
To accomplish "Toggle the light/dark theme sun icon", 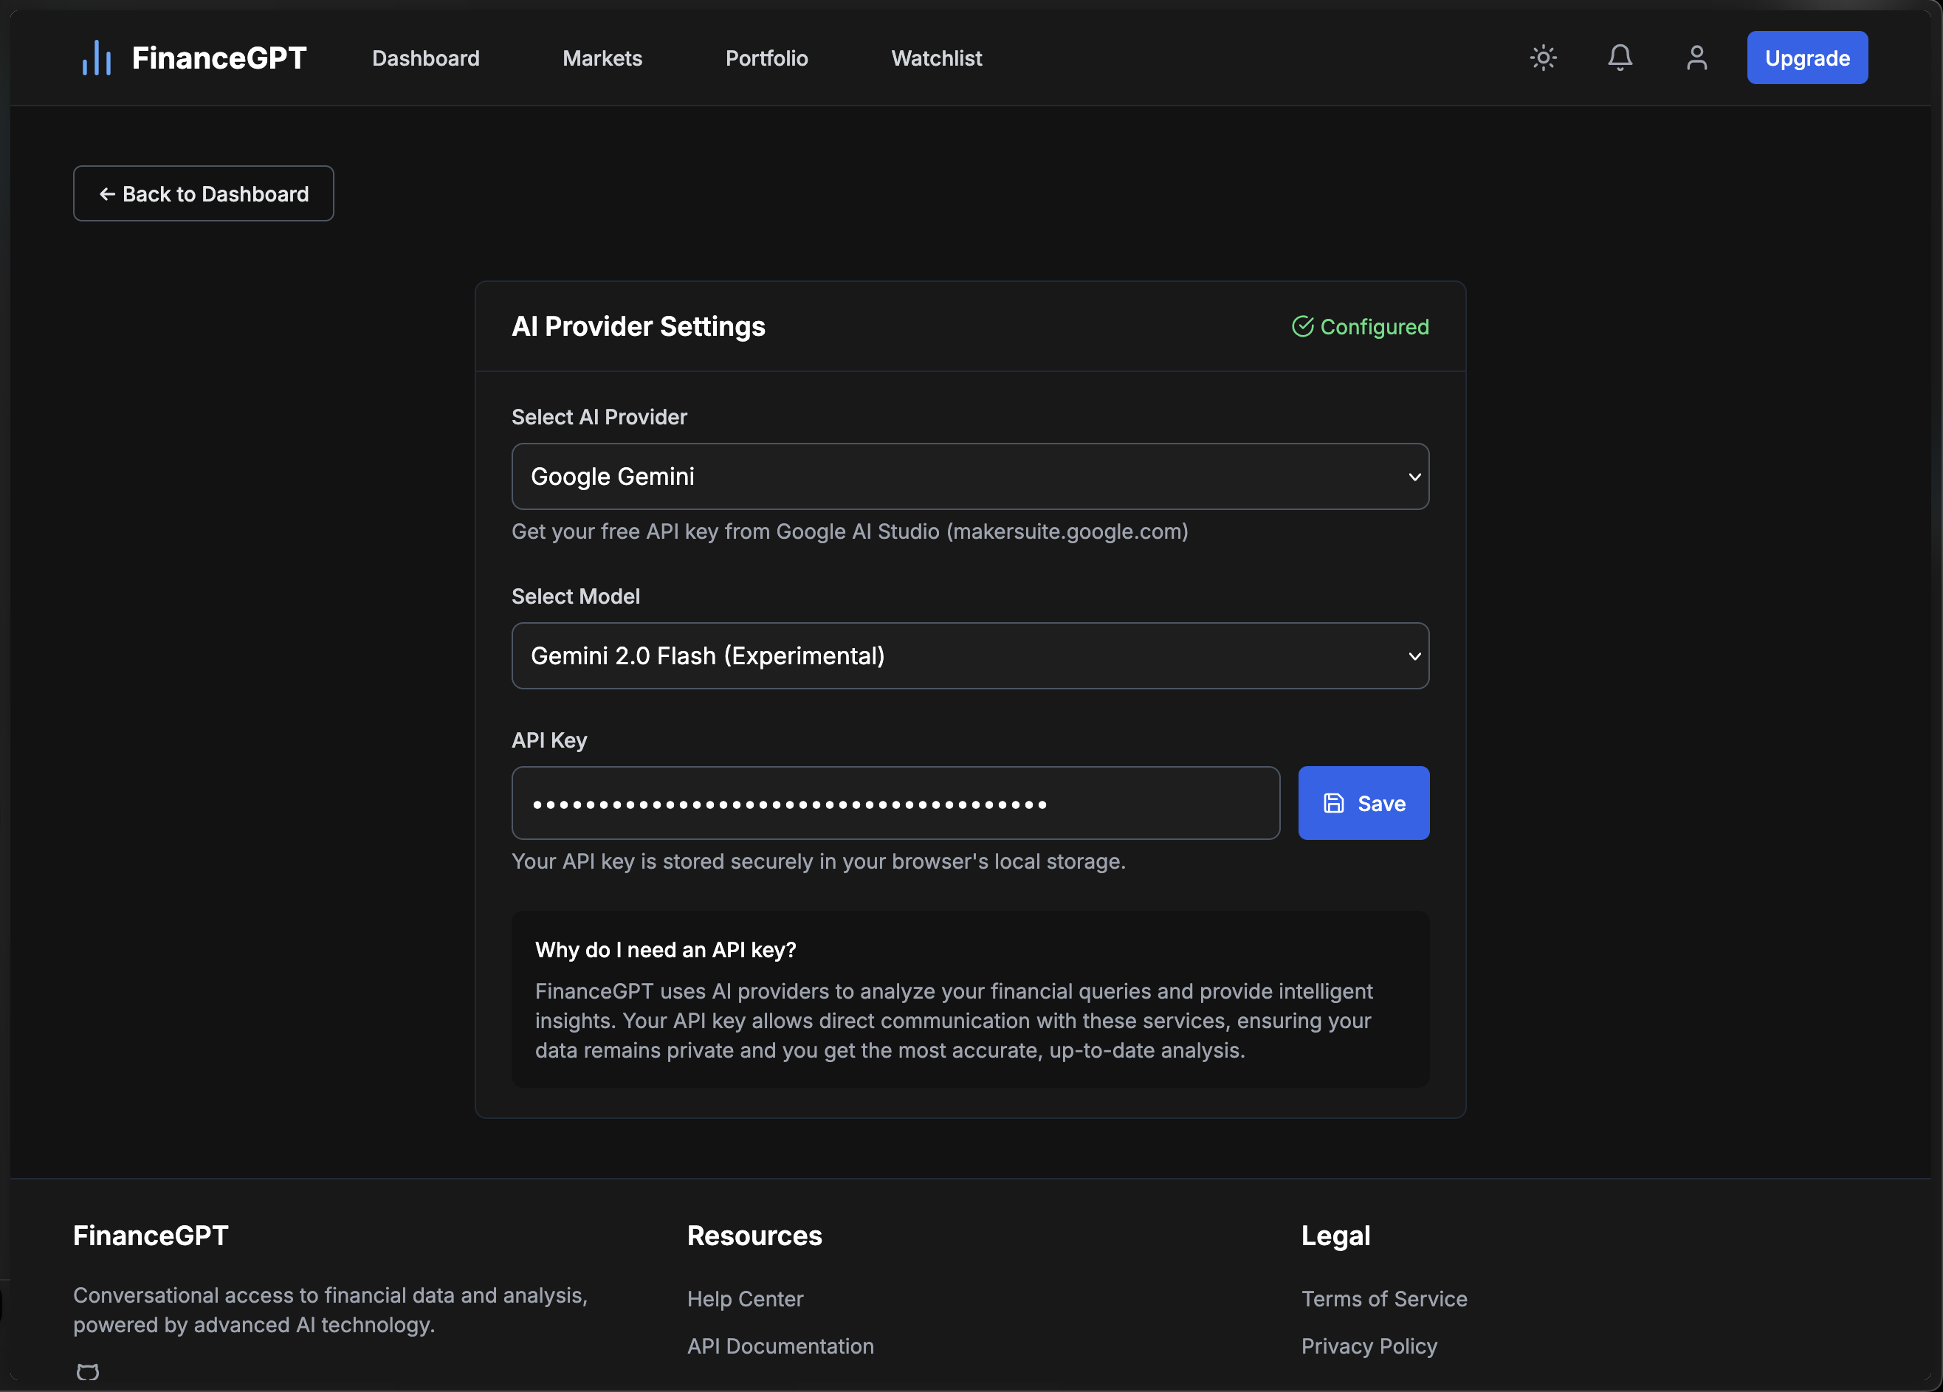I will click(1543, 58).
